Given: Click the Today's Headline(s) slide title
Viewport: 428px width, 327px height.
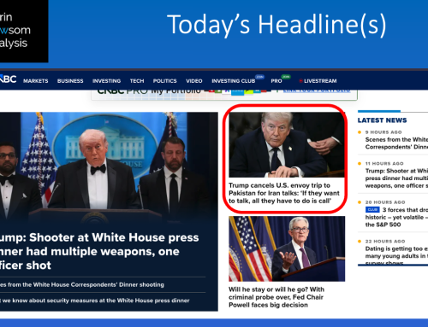Looking at the screenshot, I should coord(276,25).
